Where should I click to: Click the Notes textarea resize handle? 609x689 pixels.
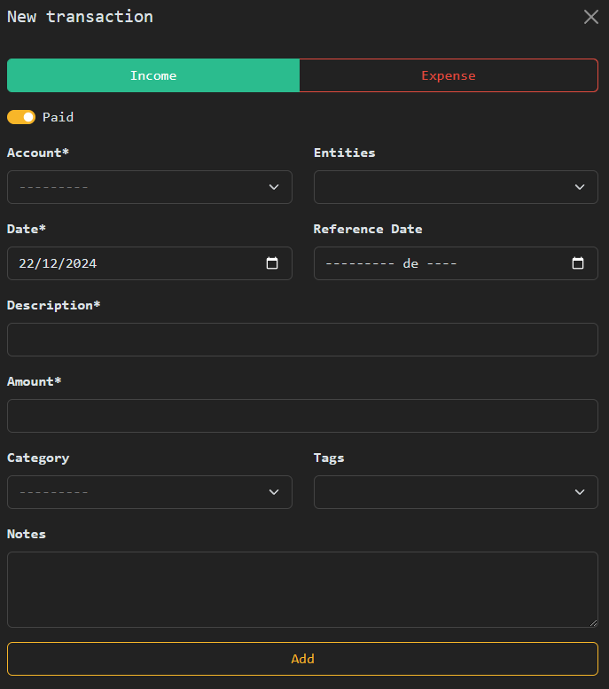click(593, 622)
